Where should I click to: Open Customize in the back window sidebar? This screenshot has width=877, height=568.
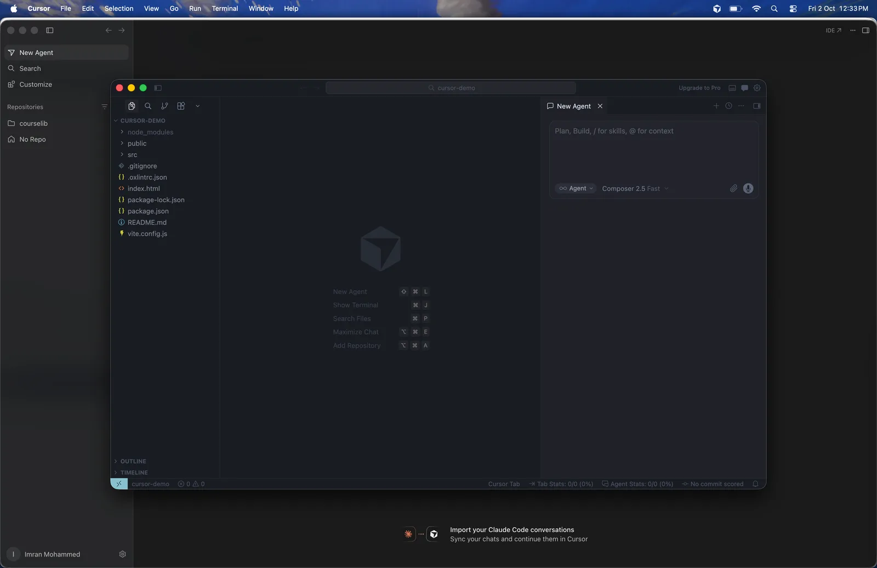tap(66, 84)
